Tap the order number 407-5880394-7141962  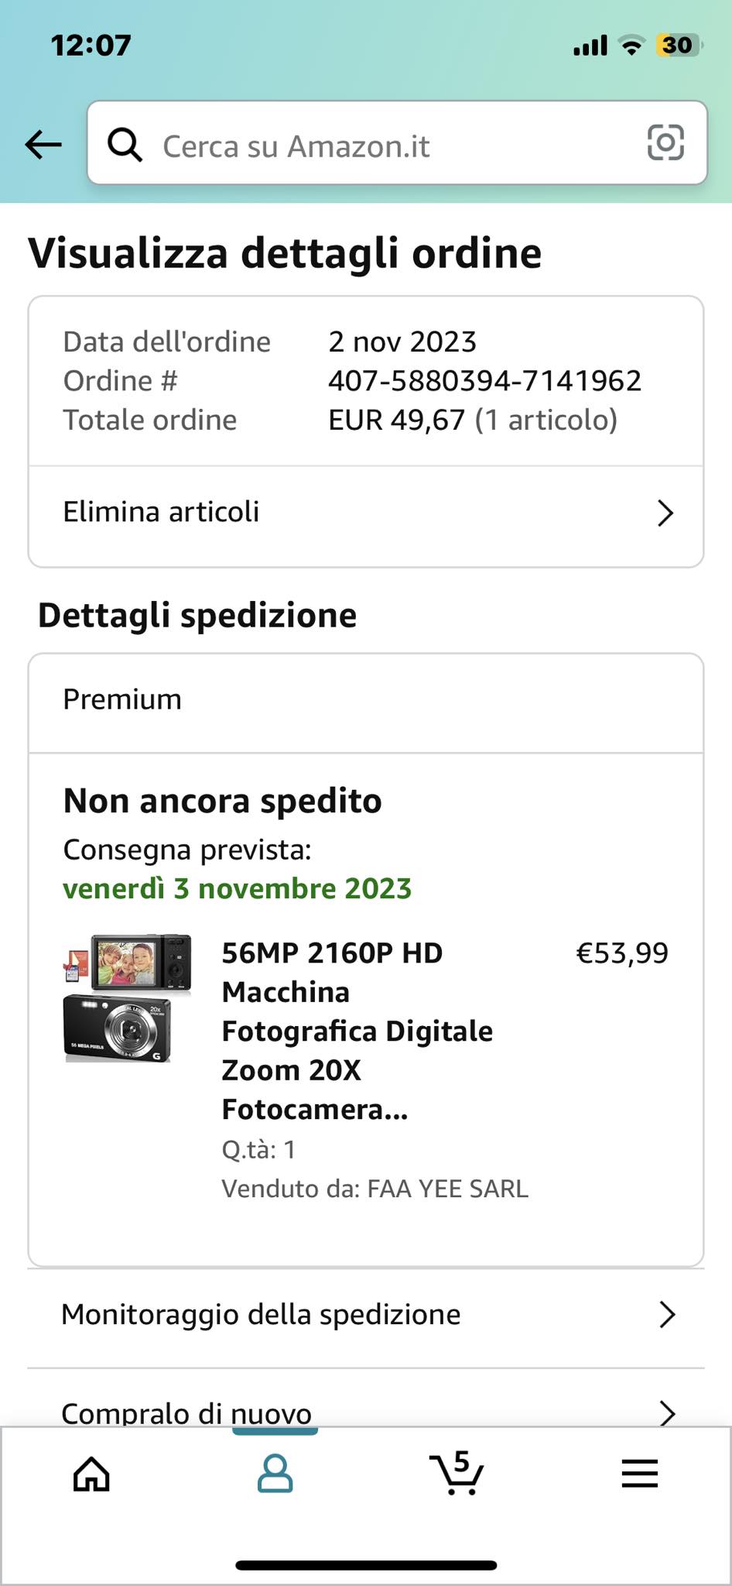(x=484, y=381)
